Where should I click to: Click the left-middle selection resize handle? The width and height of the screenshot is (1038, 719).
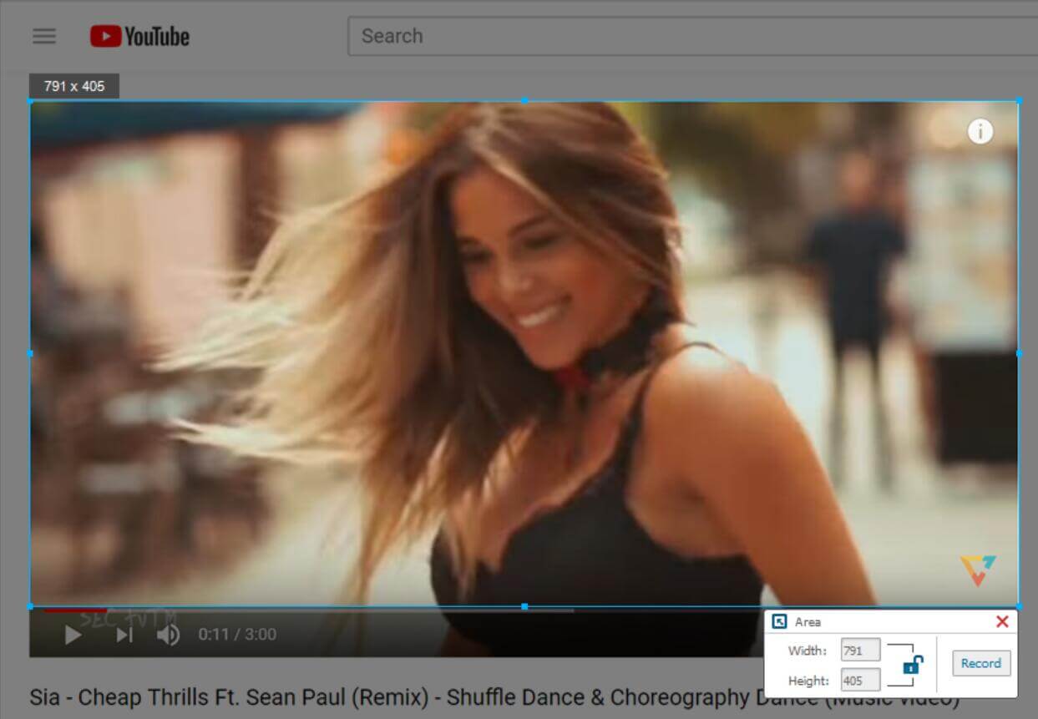30,353
